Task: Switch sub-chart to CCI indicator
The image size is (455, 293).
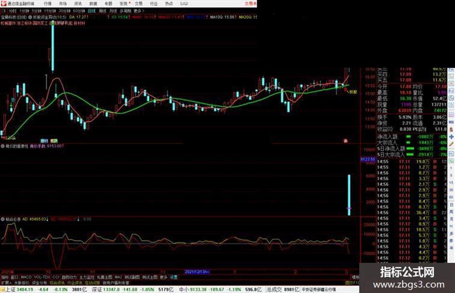Action: tap(56, 277)
